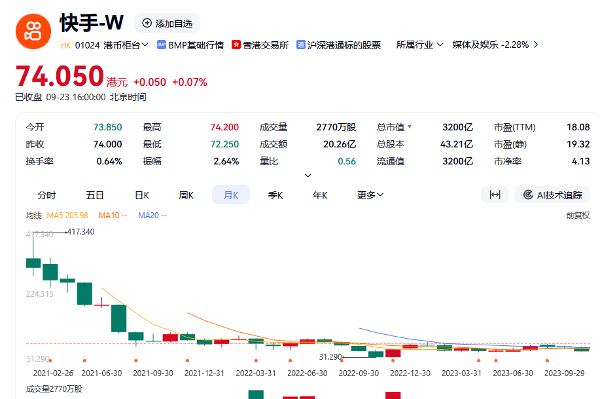
Task: Click the 振幅 value 2.64%
Action: coord(226,161)
